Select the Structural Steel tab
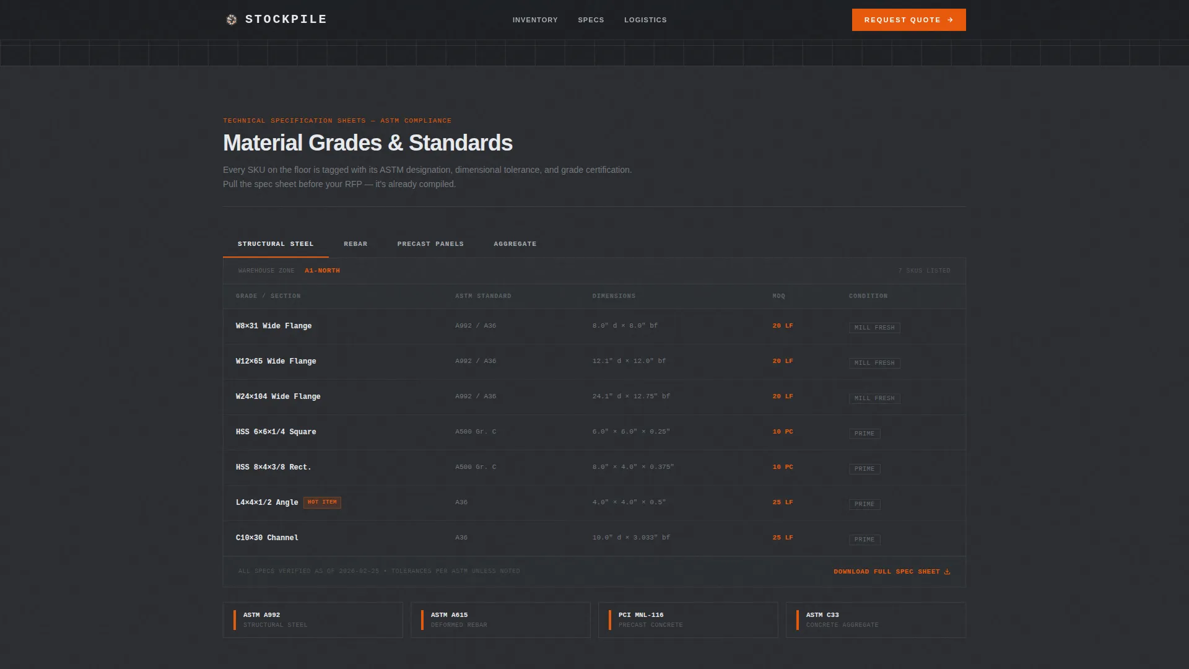 (x=276, y=244)
